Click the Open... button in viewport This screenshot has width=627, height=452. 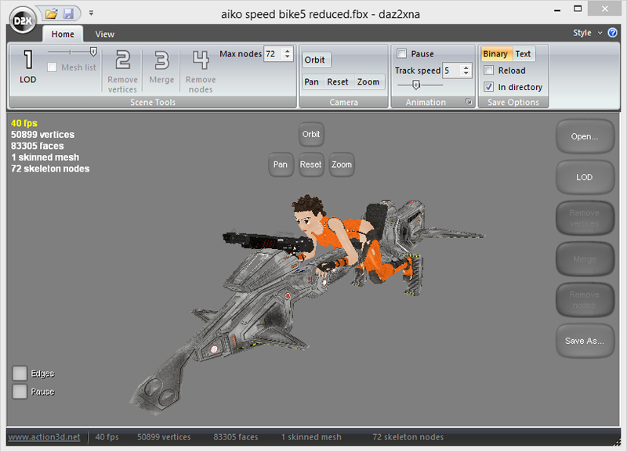(x=585, y=136)
